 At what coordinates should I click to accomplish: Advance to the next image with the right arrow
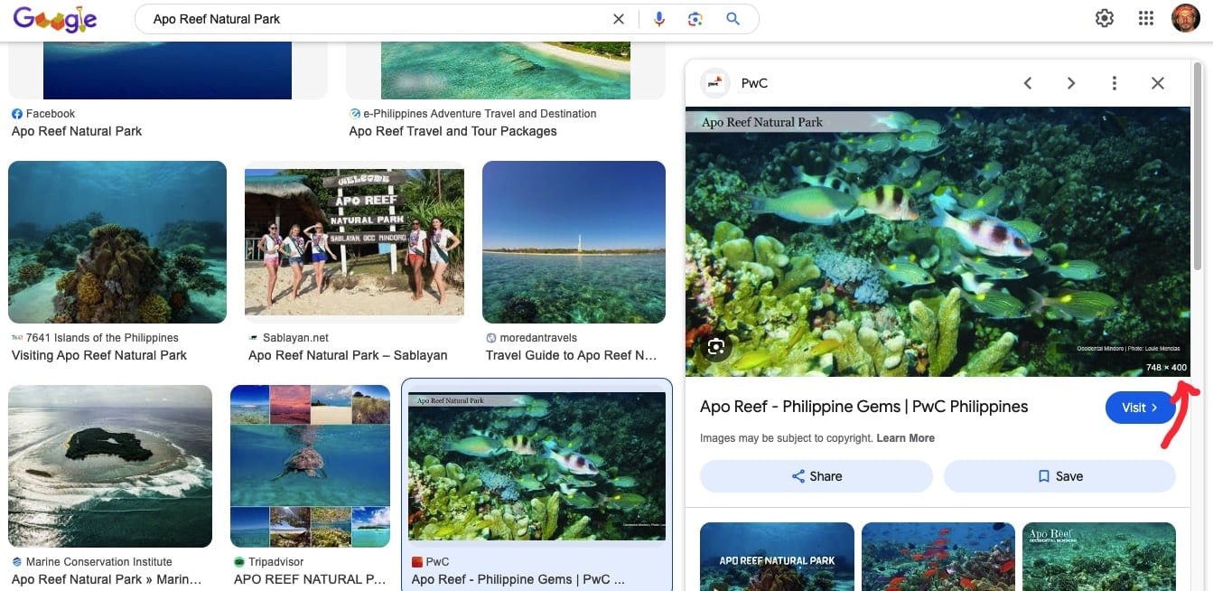point(1071,82)
